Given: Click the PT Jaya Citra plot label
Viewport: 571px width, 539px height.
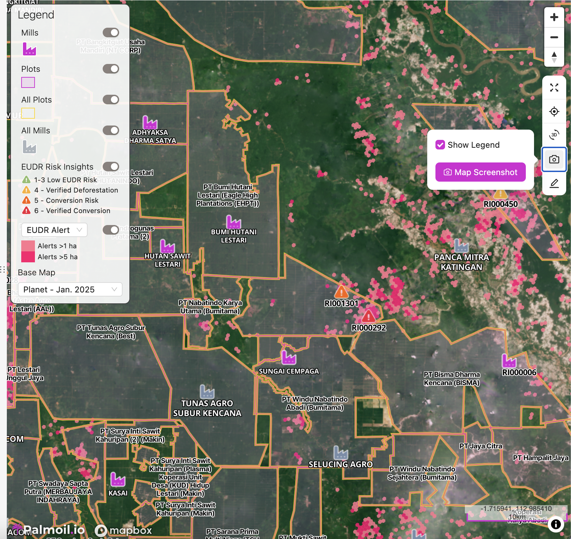Looking at the screenshot, I should click(481, 446).
